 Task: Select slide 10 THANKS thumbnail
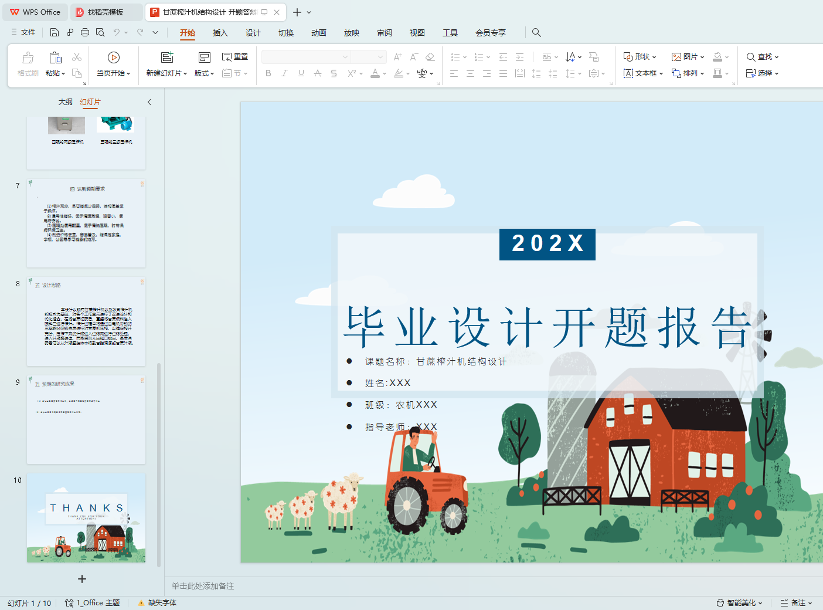coord(86,518)
